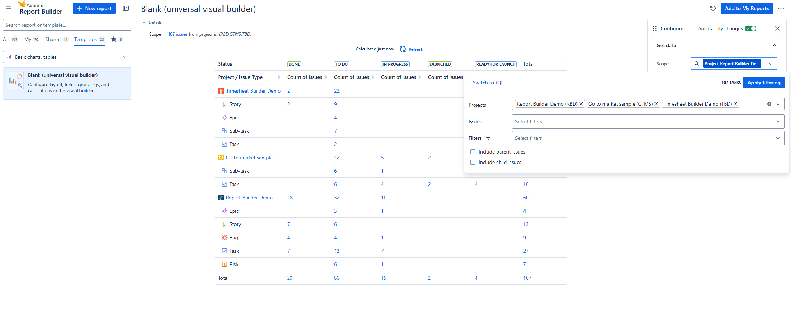Click the Report Builder Demo project icon
The height and width of the screenshot is (319, 791).
coord(221,198)
